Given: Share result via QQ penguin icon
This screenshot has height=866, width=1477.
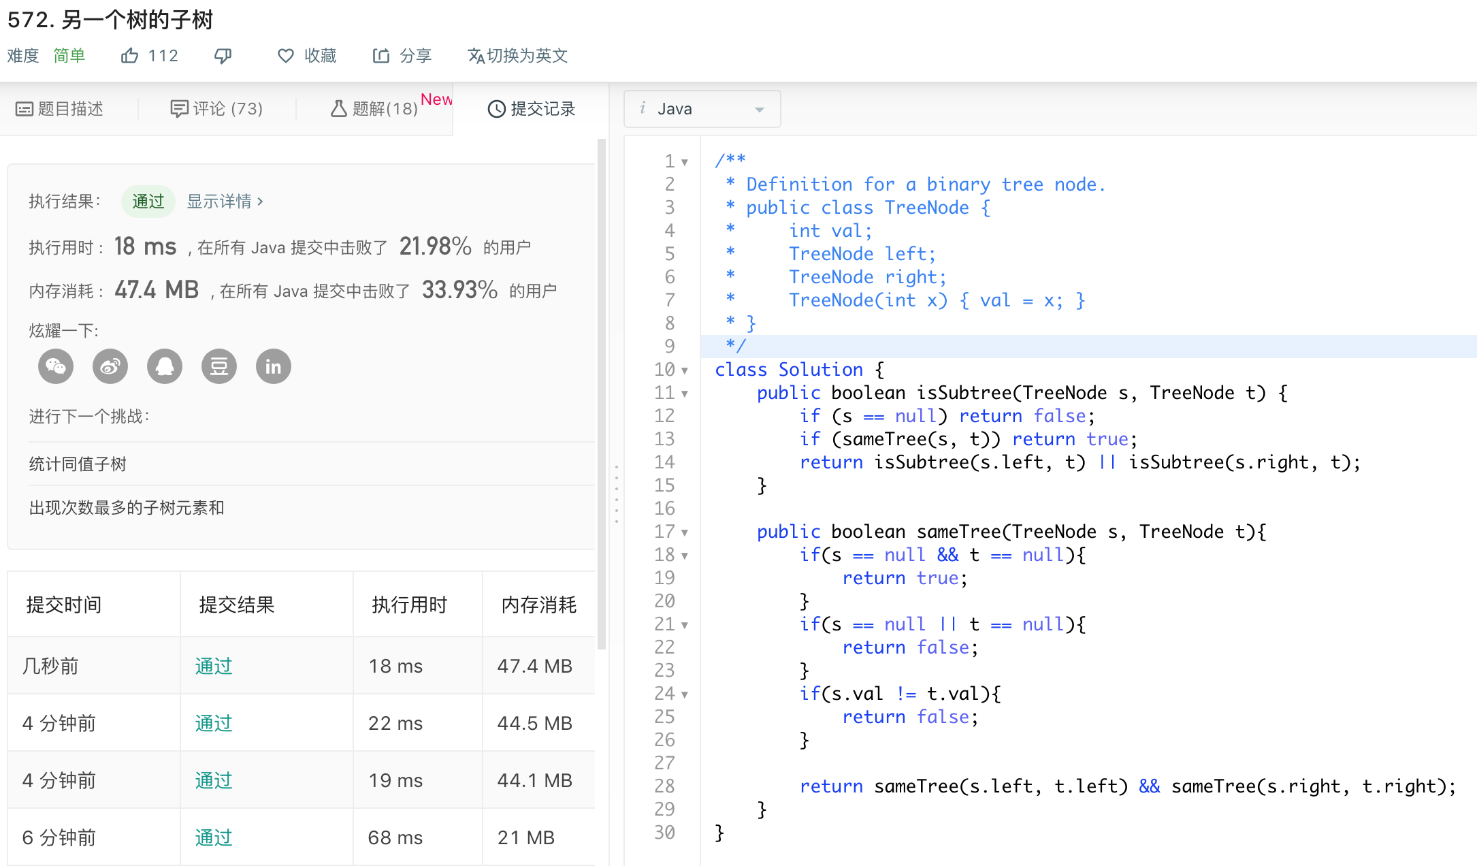Looking at the screenshot, I should 165,367.
